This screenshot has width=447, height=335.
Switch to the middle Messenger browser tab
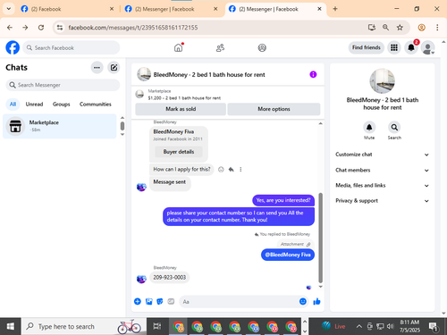171,9
